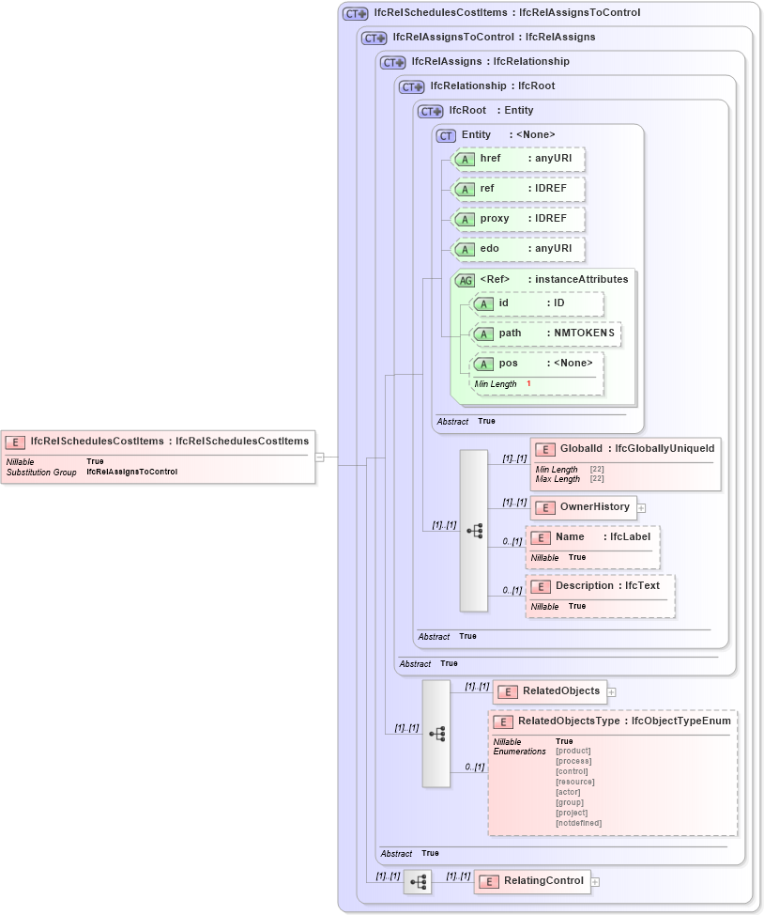Click the E icon of RelatingControl element

[487, 881]
